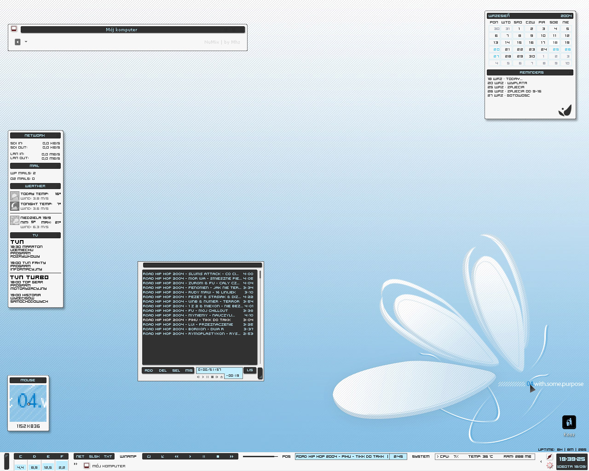Click the power button in taskbar Winamp controls

(149, 457)
